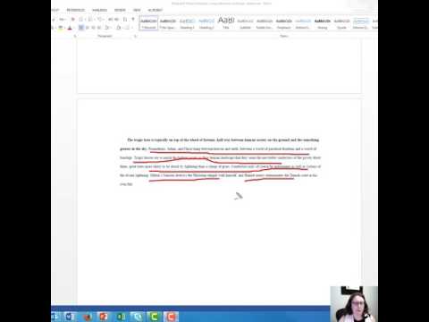Toggle center paragraph alignment
This screenshot has height=322, width=429.
[88, 28]
